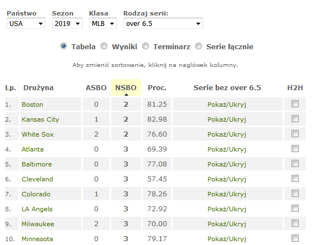Open the Państwo dropdown showing USA
Screen dimensions: 312x245
tap(26, 23)
